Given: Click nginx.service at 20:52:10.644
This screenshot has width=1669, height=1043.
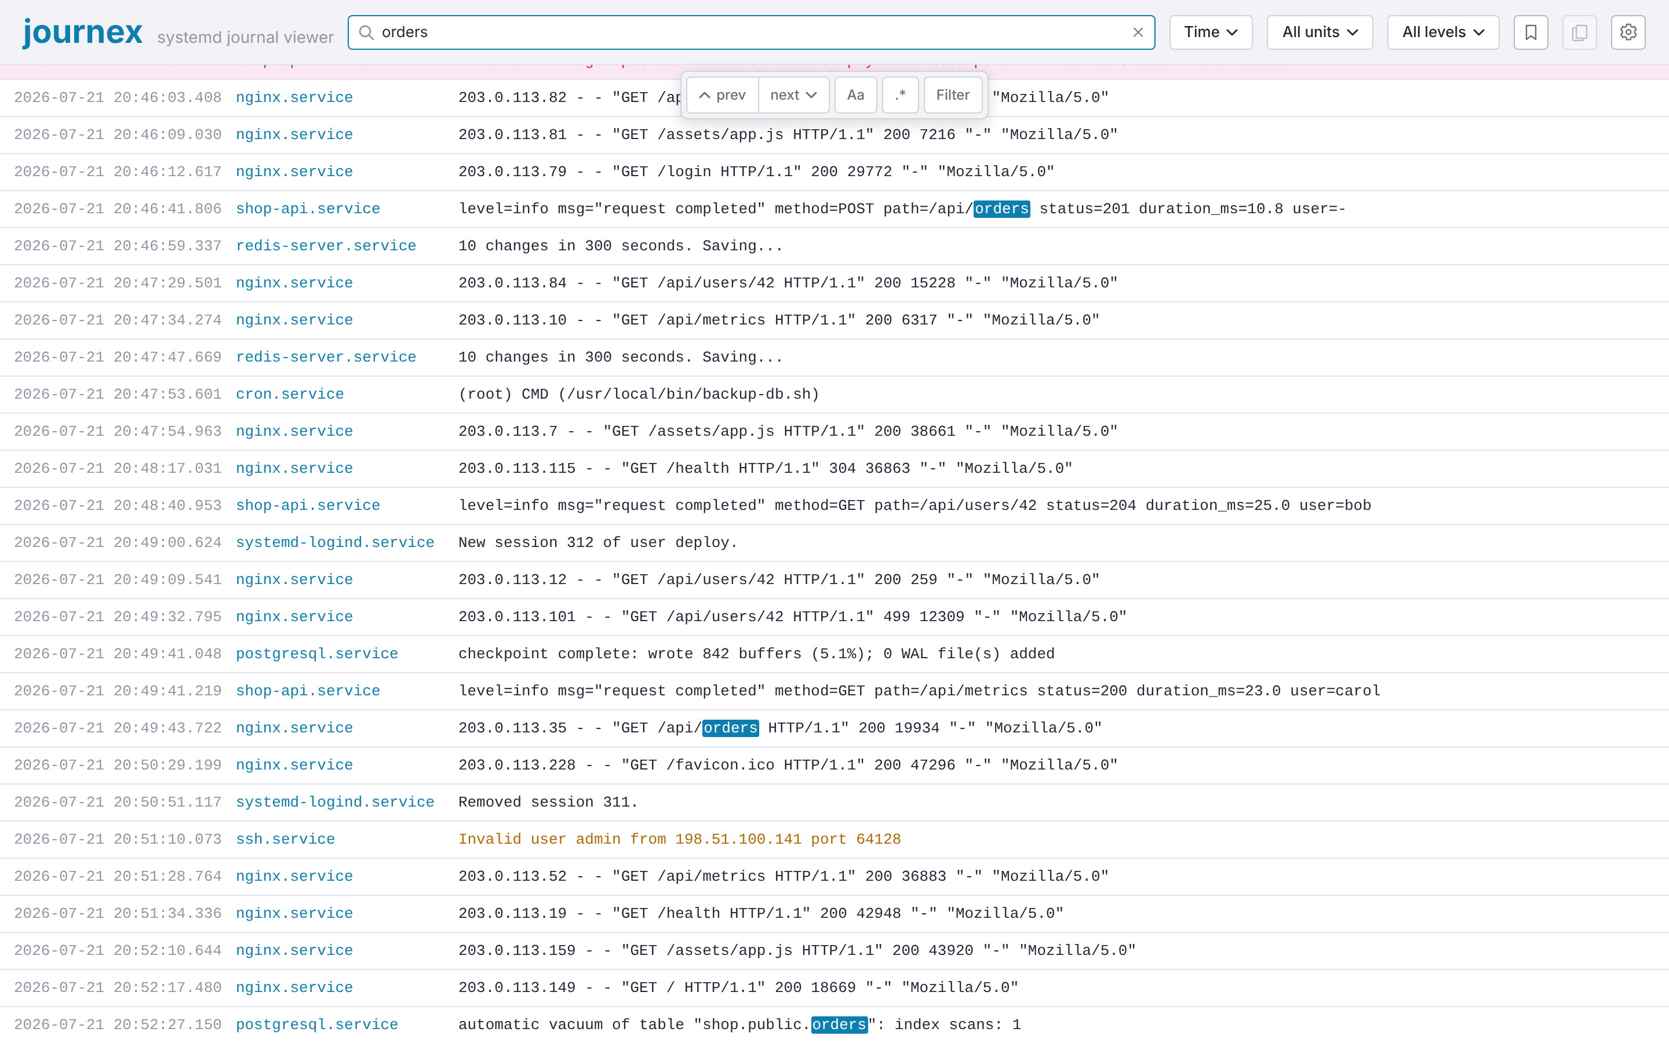Looking at the screenshot, I should [294, 950].
